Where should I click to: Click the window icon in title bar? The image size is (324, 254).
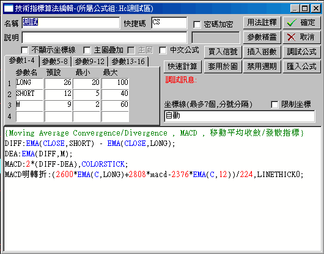click(x=9, y=9)
